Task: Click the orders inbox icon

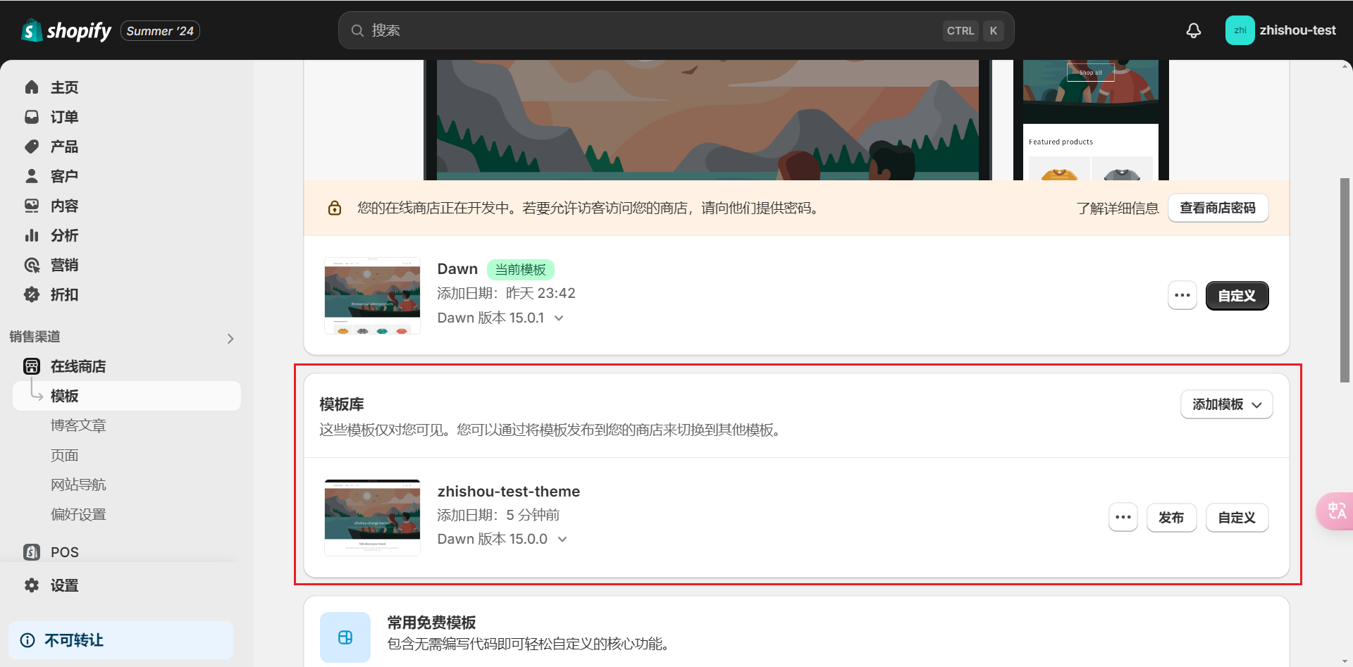Action: pyautogui.click(x=32, y=117)
